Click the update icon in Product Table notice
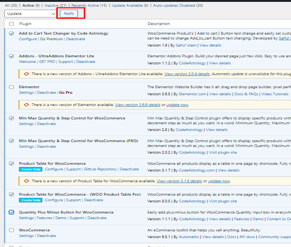The width and height of the screenshot is (291, 247). point(27,181)
